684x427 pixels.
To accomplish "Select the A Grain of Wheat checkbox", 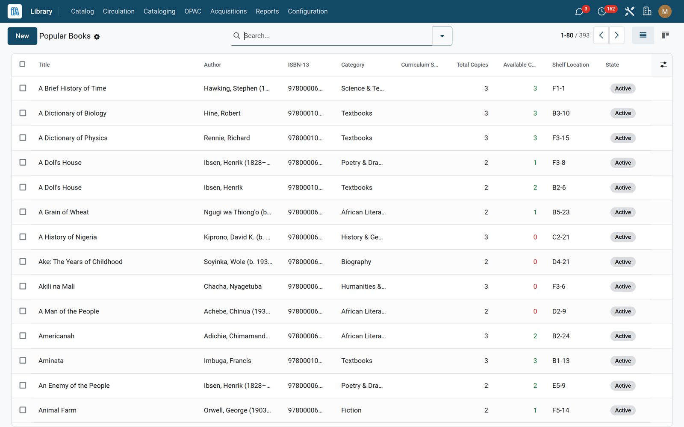I will click(x=23, y=212).
